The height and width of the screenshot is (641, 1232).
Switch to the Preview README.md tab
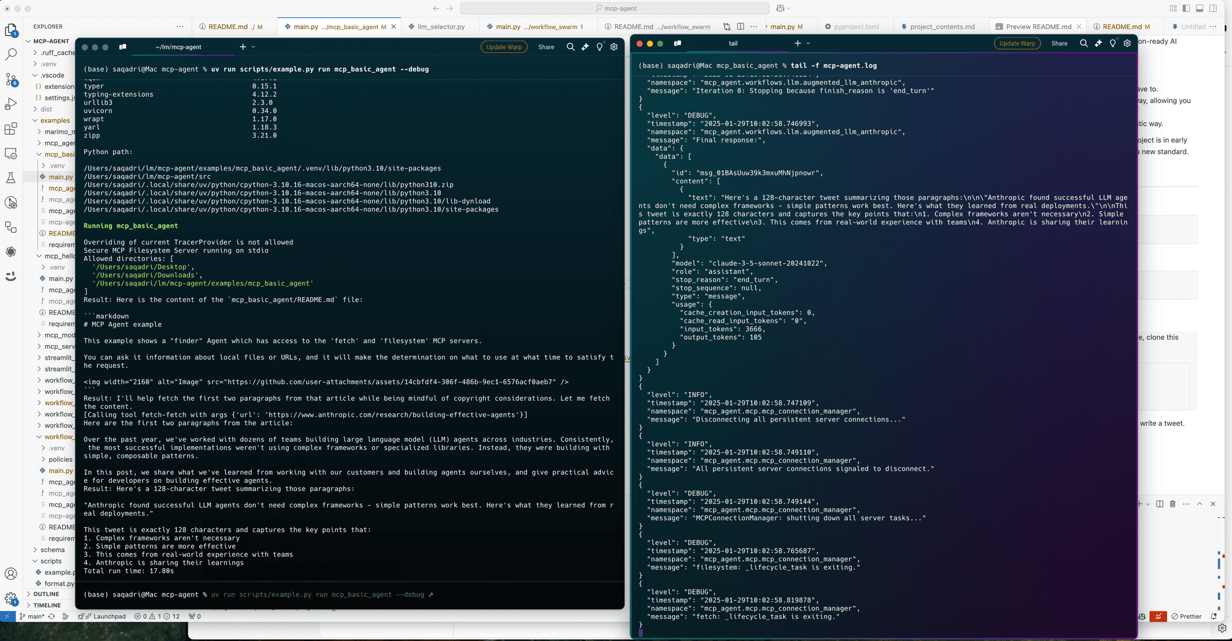(1039, 26)
